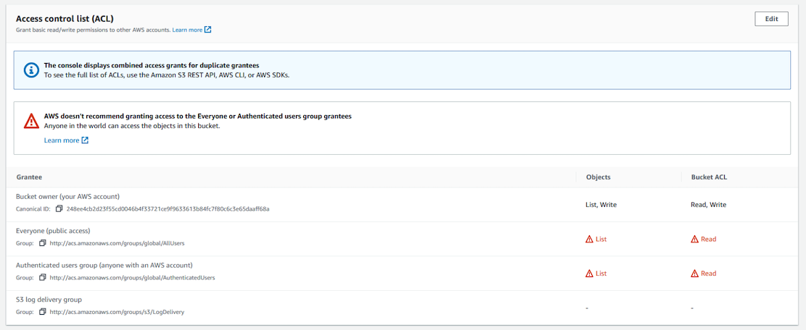Click the Grantee column header

point(29,177)
